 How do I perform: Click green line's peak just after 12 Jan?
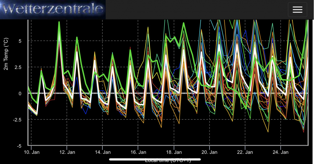77,37
